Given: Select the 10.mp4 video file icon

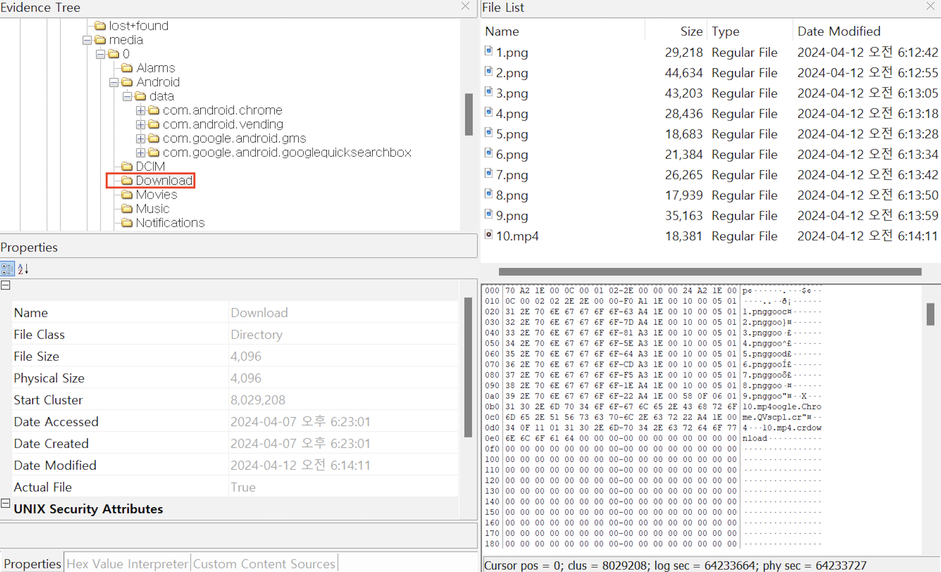Looking at the screenshot, I should point(489,235).
